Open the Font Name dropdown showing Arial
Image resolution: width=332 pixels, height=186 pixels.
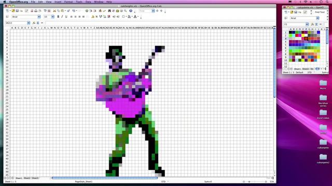click(39, 17)
